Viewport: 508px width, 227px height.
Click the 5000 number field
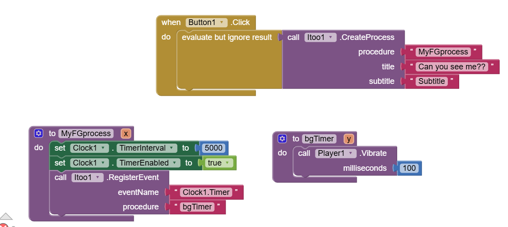tap(214, 148)
